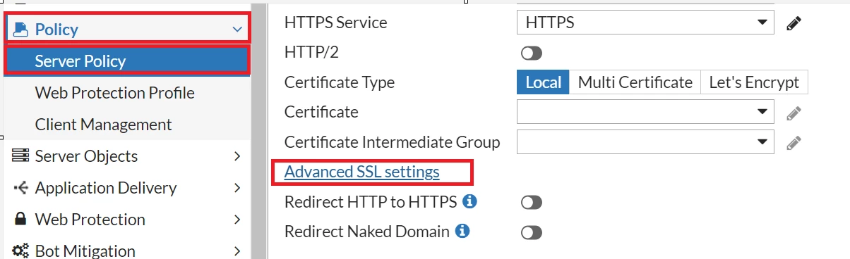Select Server Policy in the sidebar
Screen dimensions: 850x259
tap(127, 61)
